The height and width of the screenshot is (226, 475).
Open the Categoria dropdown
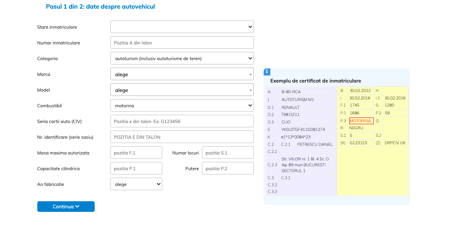182,58
